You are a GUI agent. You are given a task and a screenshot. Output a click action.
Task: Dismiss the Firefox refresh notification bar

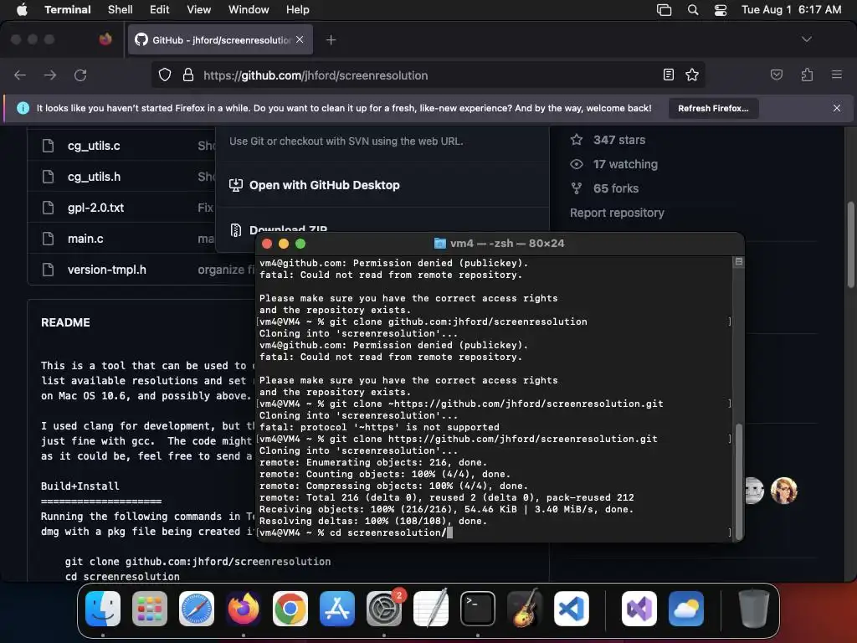(837, 108)
